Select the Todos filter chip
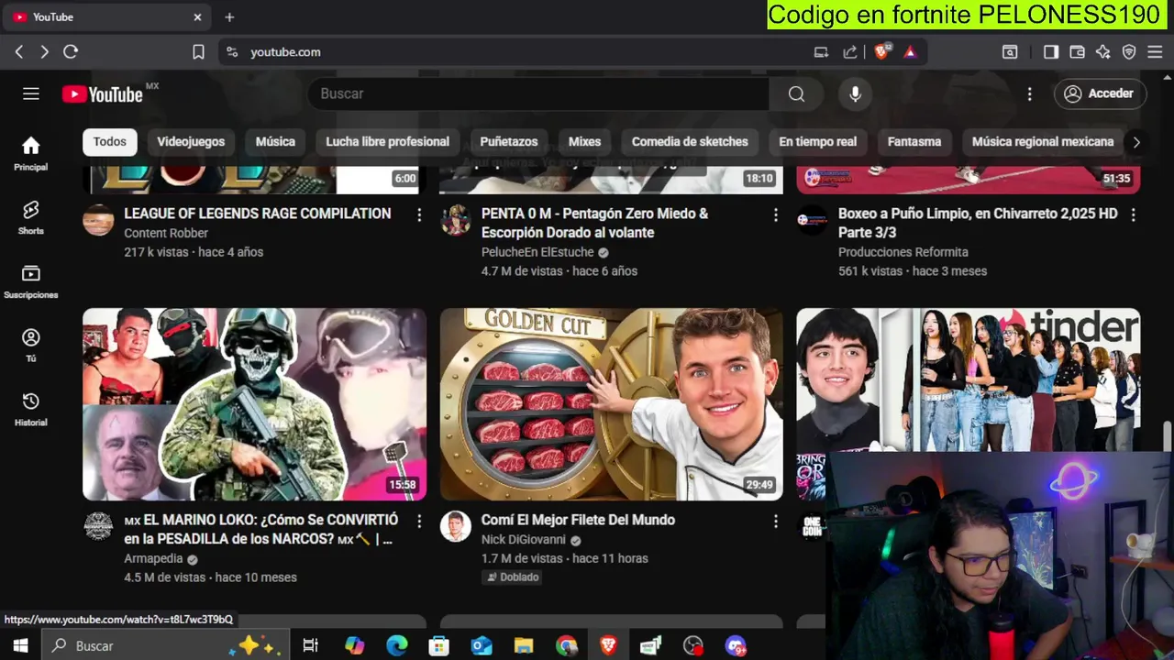This screenshot has height=660, width=1174. [x=109, y=141]
